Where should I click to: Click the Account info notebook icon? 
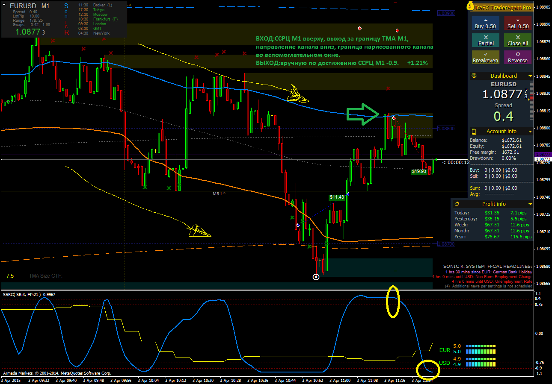point(474,131)
